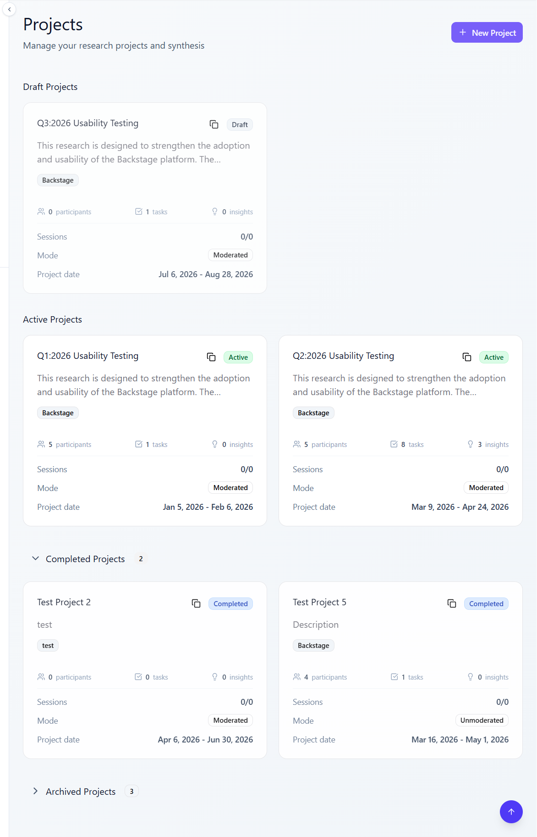Click the Unmoderated mode badge
The height and width of the screenshot is (837, 537).
click(x=482, y=720)
